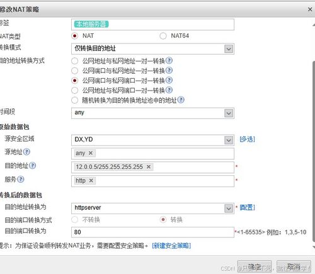Remove the any source address tag
Screen dimensions: 315x274
[91, 153]
